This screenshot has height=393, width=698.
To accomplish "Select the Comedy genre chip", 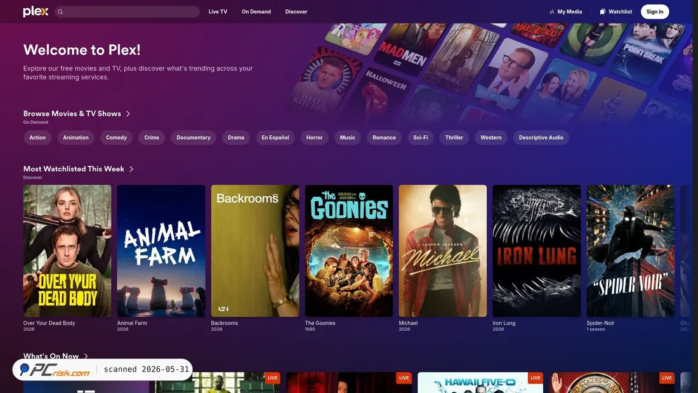I will click(116, 138).
